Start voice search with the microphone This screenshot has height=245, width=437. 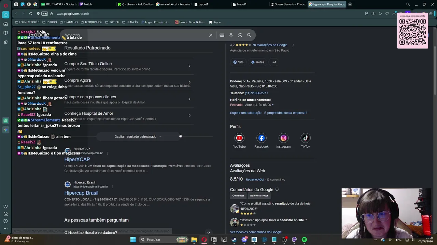[x=231, y=35]
